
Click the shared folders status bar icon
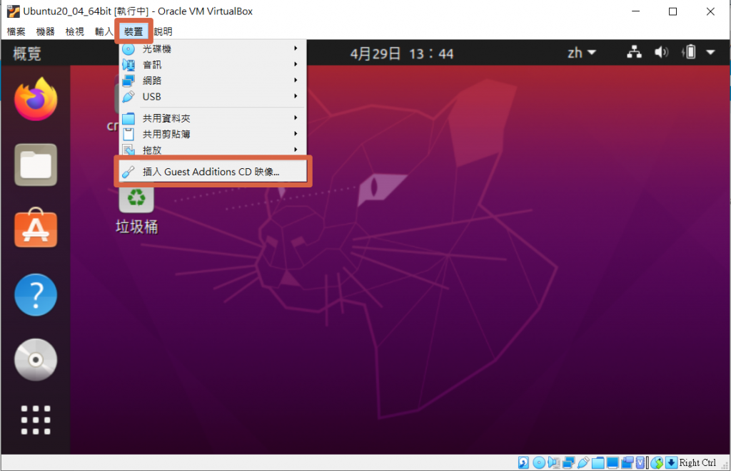tap(598, 462)
